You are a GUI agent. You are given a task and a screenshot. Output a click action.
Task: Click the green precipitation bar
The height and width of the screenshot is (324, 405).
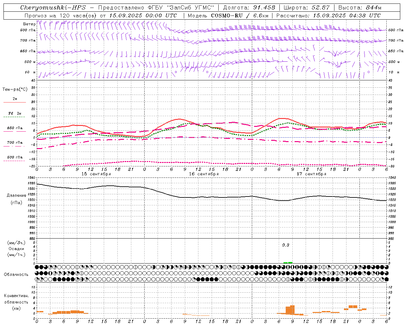point(288,263)
